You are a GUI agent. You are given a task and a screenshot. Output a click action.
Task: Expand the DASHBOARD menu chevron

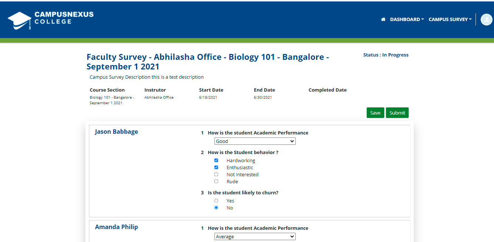coord(423,19)
